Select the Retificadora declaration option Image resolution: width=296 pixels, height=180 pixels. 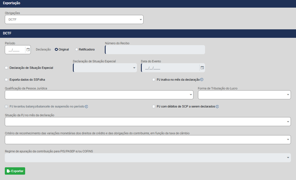(x=77, y=49)
